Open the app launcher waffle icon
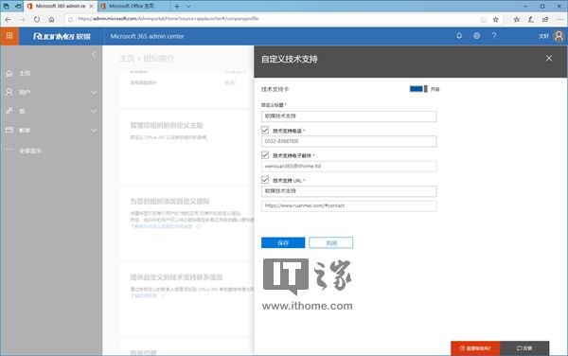Screen dimensions: 568x356 point(9,36)
